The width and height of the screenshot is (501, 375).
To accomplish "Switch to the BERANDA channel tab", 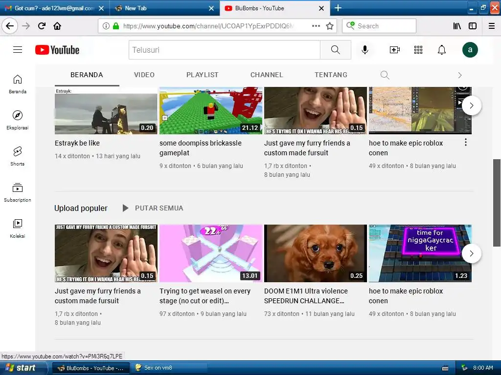I will (87, 75).
